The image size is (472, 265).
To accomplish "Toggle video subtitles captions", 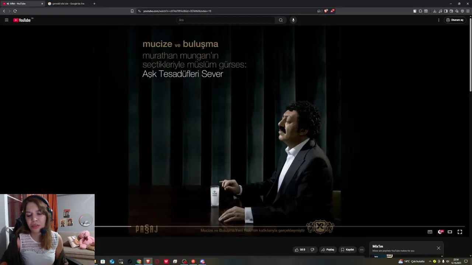I will 430,232.
